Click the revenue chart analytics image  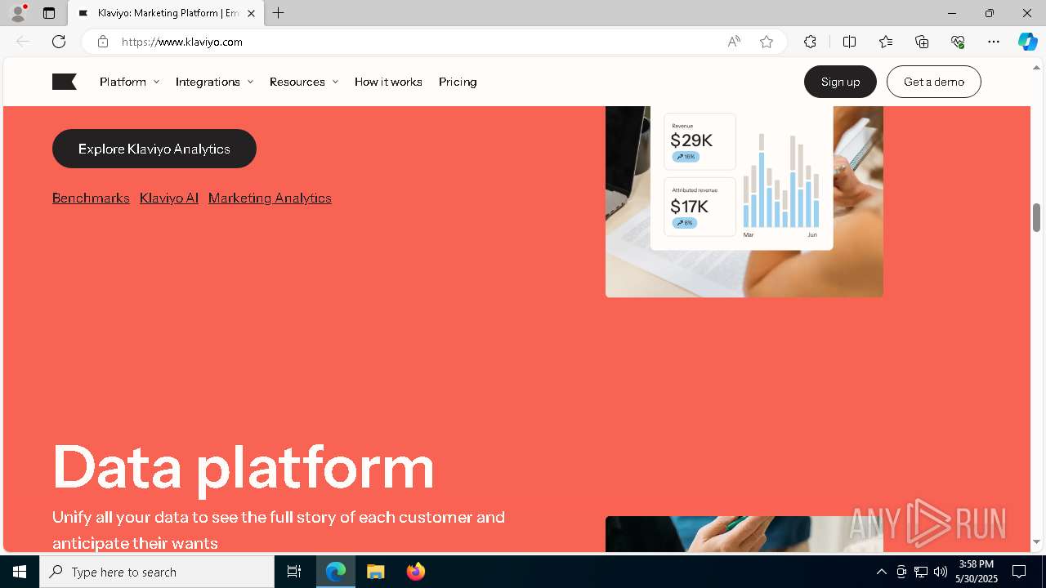[x=744, y=201]
